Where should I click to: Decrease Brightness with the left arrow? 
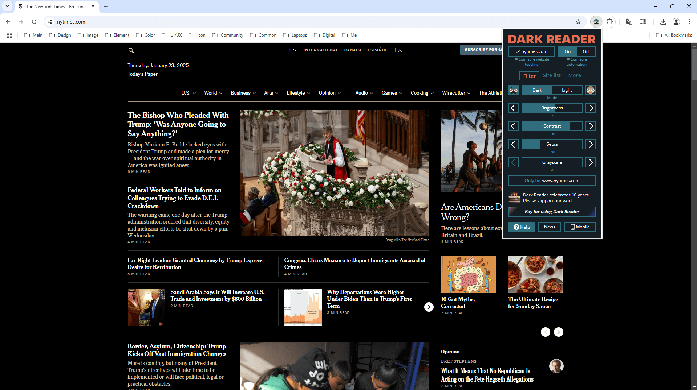pyautogui.click(x=514, y=108)
